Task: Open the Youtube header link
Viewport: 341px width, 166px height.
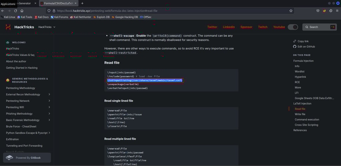Action: point(279,27)
